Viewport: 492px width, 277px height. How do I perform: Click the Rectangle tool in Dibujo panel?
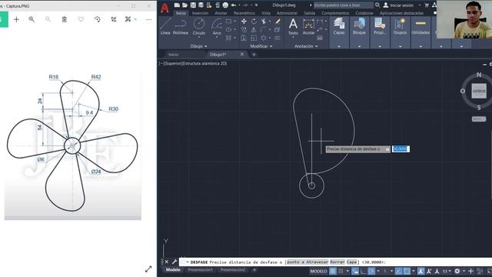pos(229,22)
